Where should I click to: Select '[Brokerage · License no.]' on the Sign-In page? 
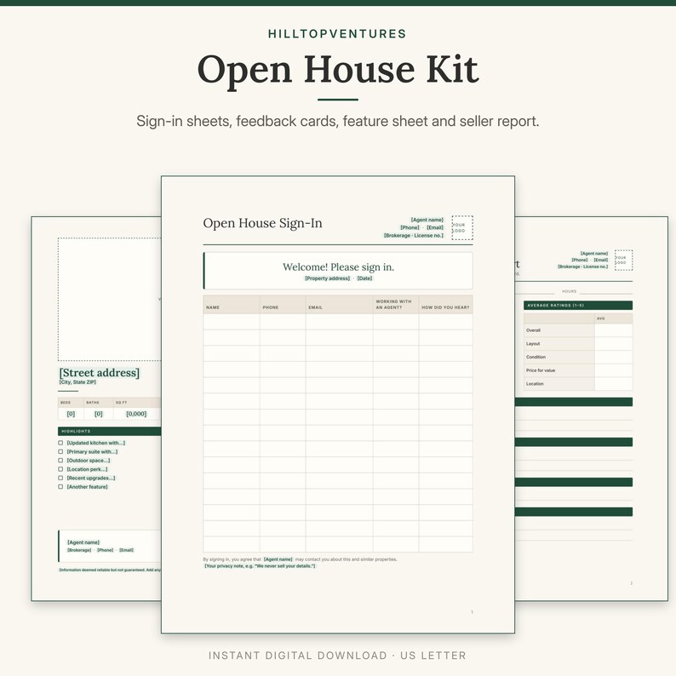pyautogui.click(x=414, y=235)
